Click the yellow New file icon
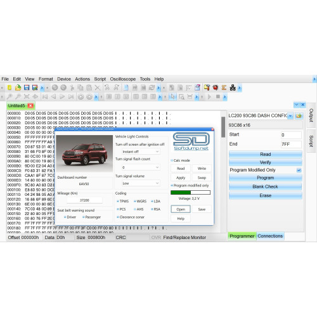 pyautogui.click(x=10, y=87)
